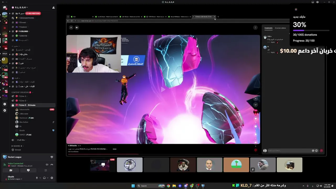
Task: Expand microphone input options arrow
Action: pyautogui.click(x=40, y=178)
